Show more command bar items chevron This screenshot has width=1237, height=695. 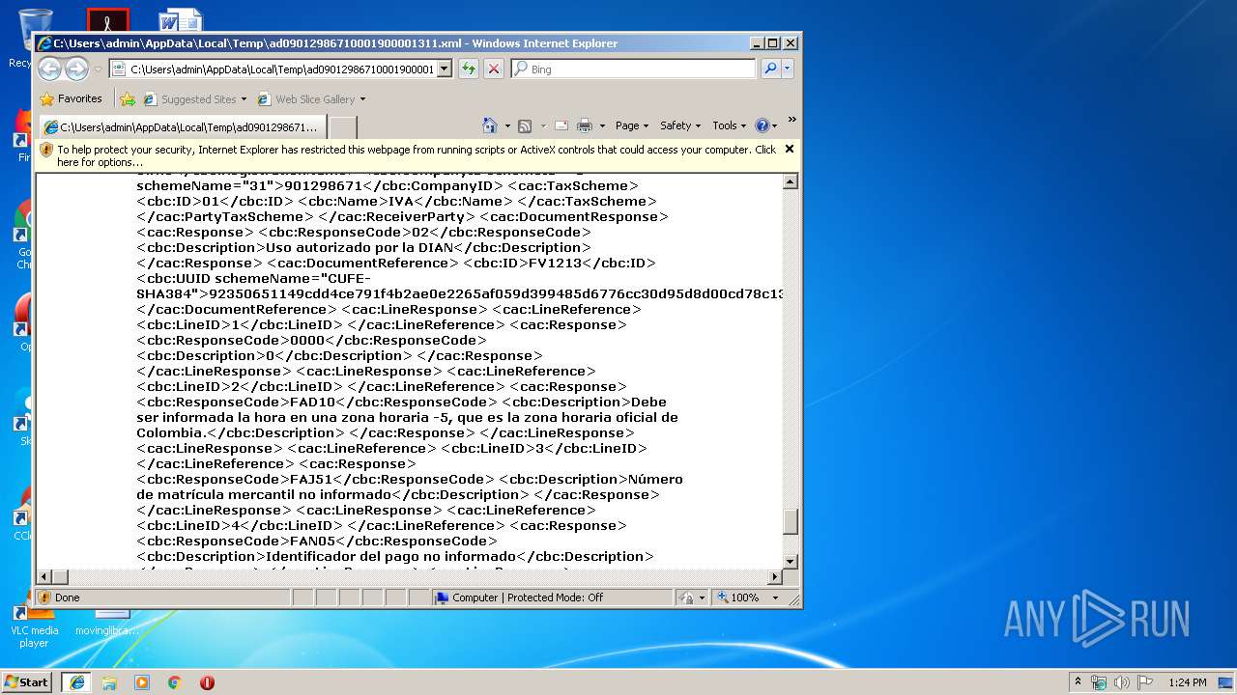(791, 121)
